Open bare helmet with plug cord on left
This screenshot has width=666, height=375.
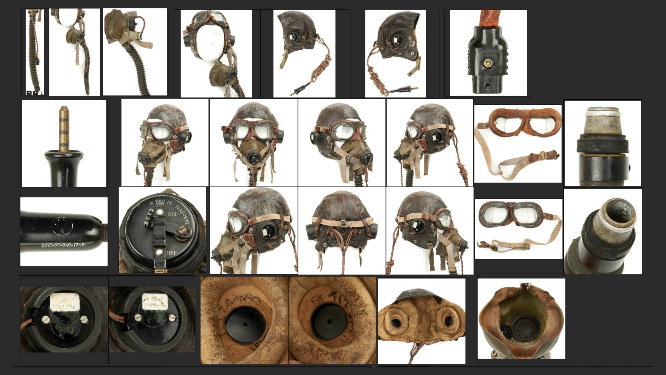tap(395, 54)
